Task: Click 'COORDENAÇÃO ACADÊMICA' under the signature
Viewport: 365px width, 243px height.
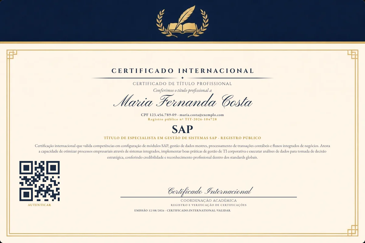Action: [x=209, y=200]
